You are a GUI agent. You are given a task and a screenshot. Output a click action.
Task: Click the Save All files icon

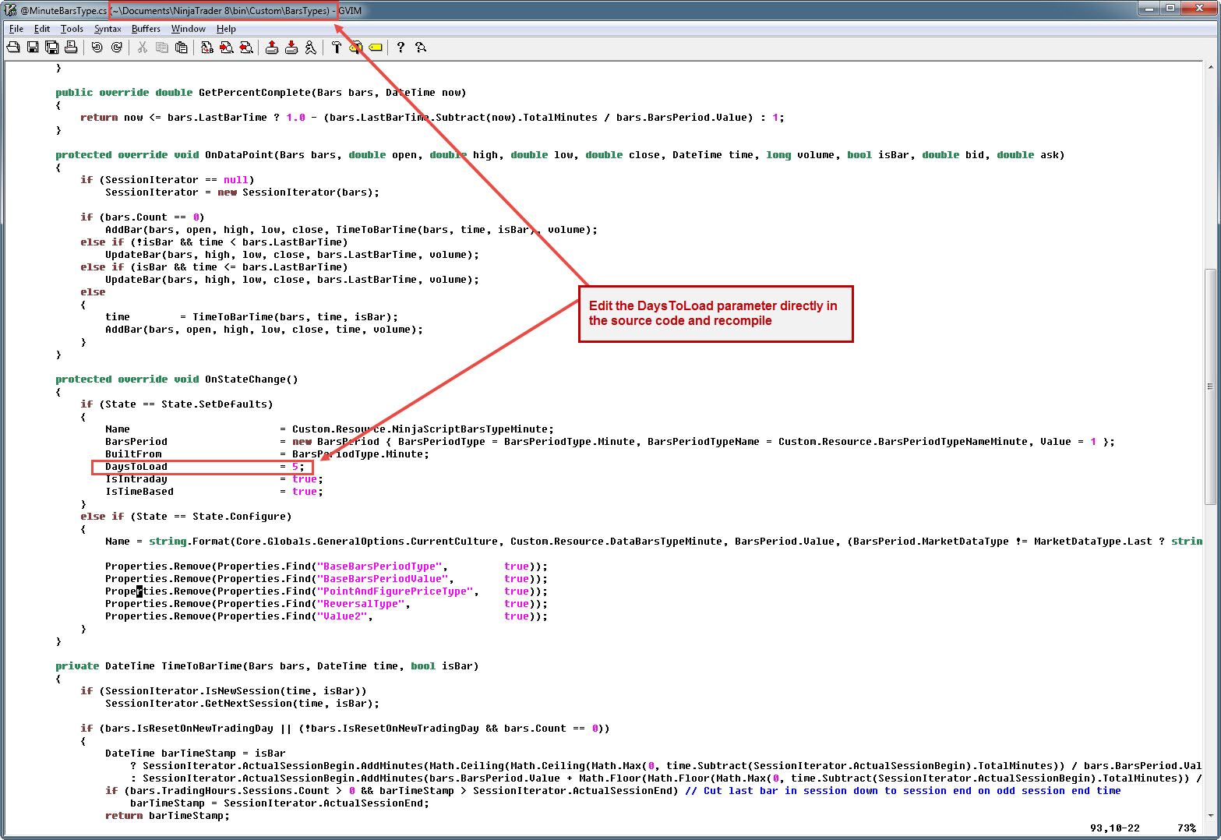coord(51,48)
